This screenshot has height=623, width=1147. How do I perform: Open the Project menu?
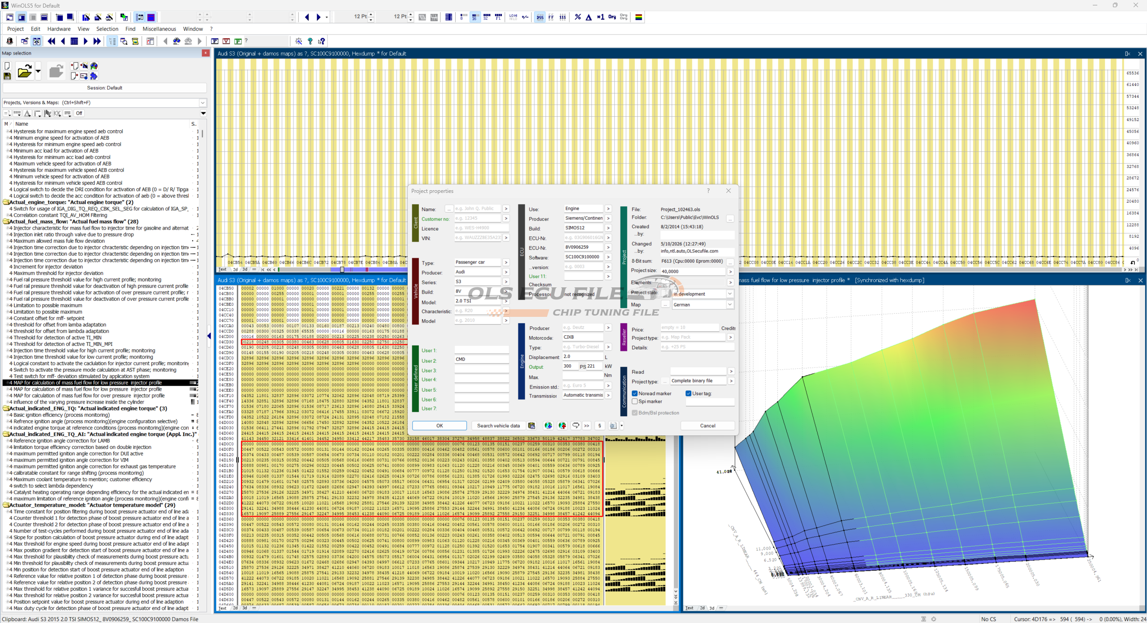[15, 29]
